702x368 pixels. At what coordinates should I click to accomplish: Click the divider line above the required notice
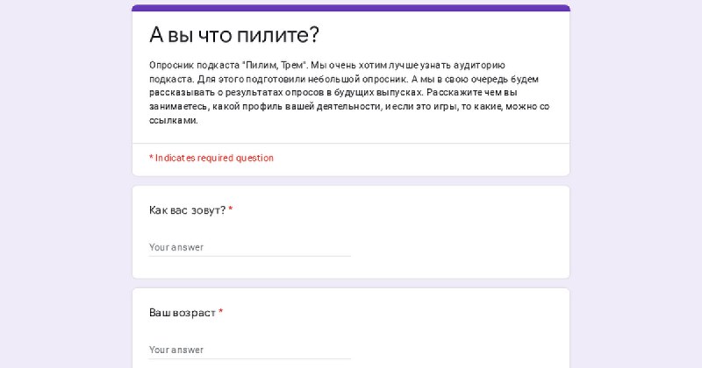coord(351,143)
